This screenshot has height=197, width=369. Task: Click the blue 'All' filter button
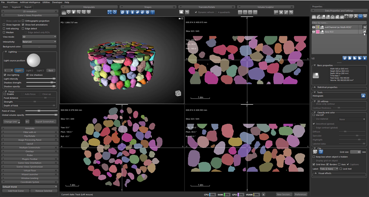[360, 17]
